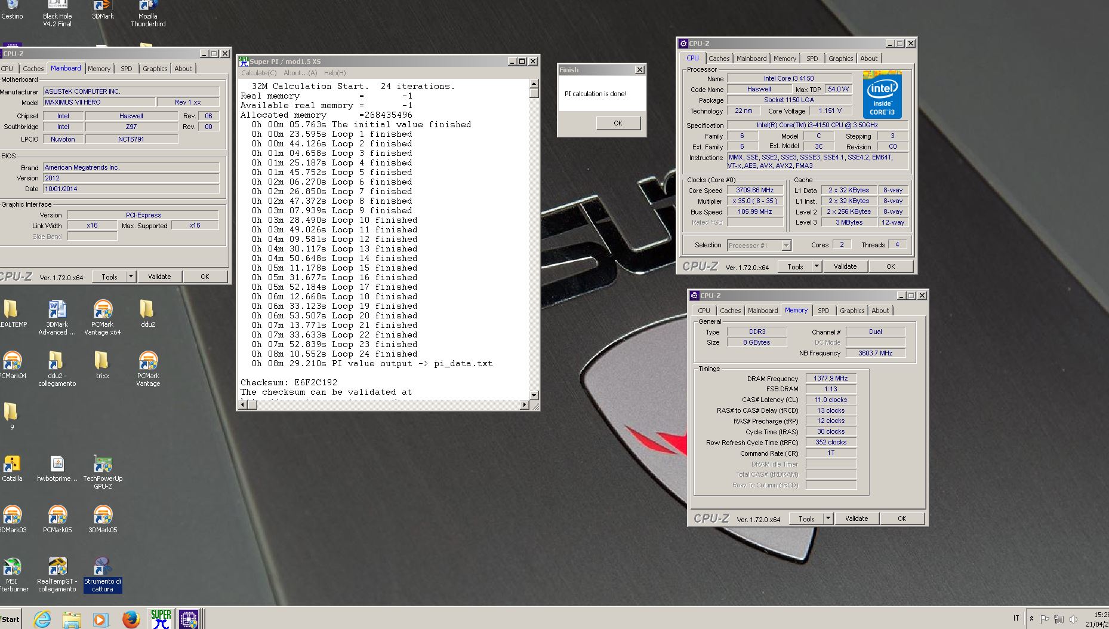The width and height of the screenshot is (1109, 629).
Task: Open the 3DMark Advanced desktop icon
Action: coord(57,317)
